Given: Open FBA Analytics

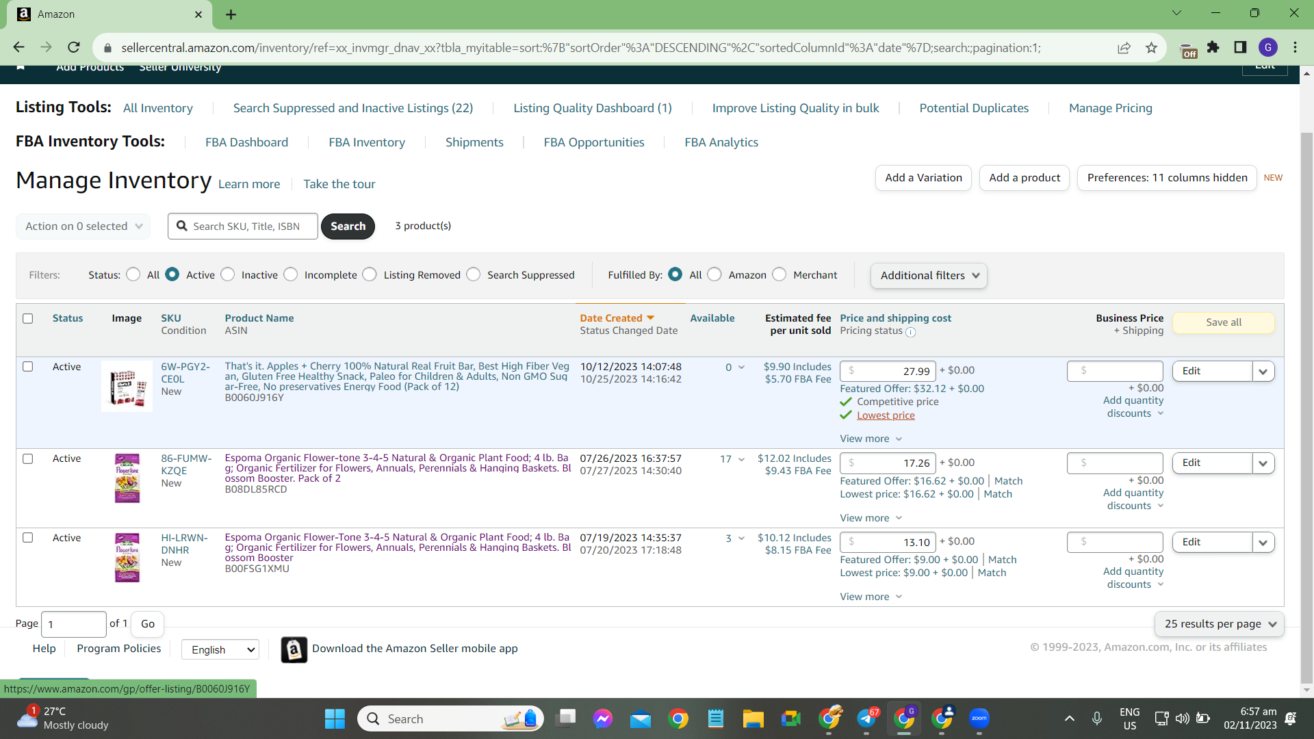Looking at the screenshot, I should pos(721,142).
